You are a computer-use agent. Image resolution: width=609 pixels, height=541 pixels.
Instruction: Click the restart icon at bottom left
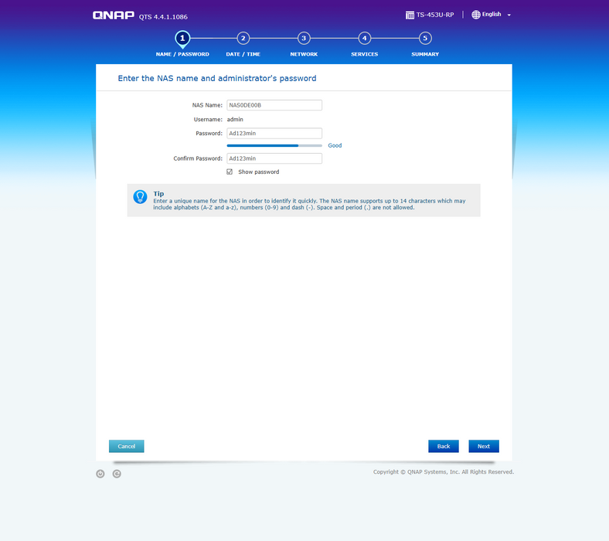117,474
